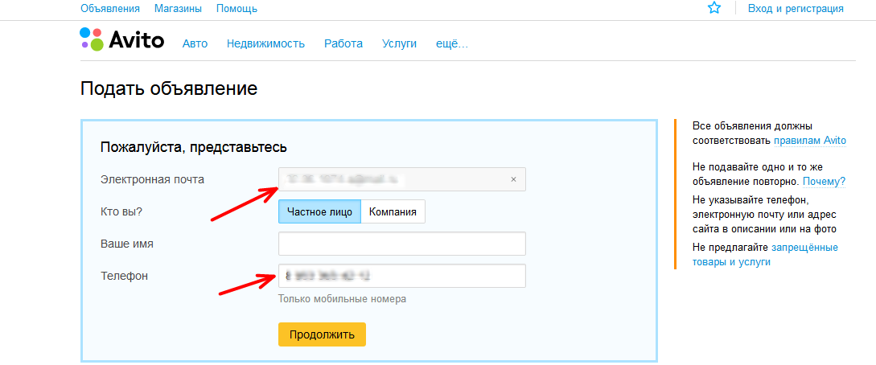
Task: Click into the "Электронная почта" field
Action: tap(394, 179)
